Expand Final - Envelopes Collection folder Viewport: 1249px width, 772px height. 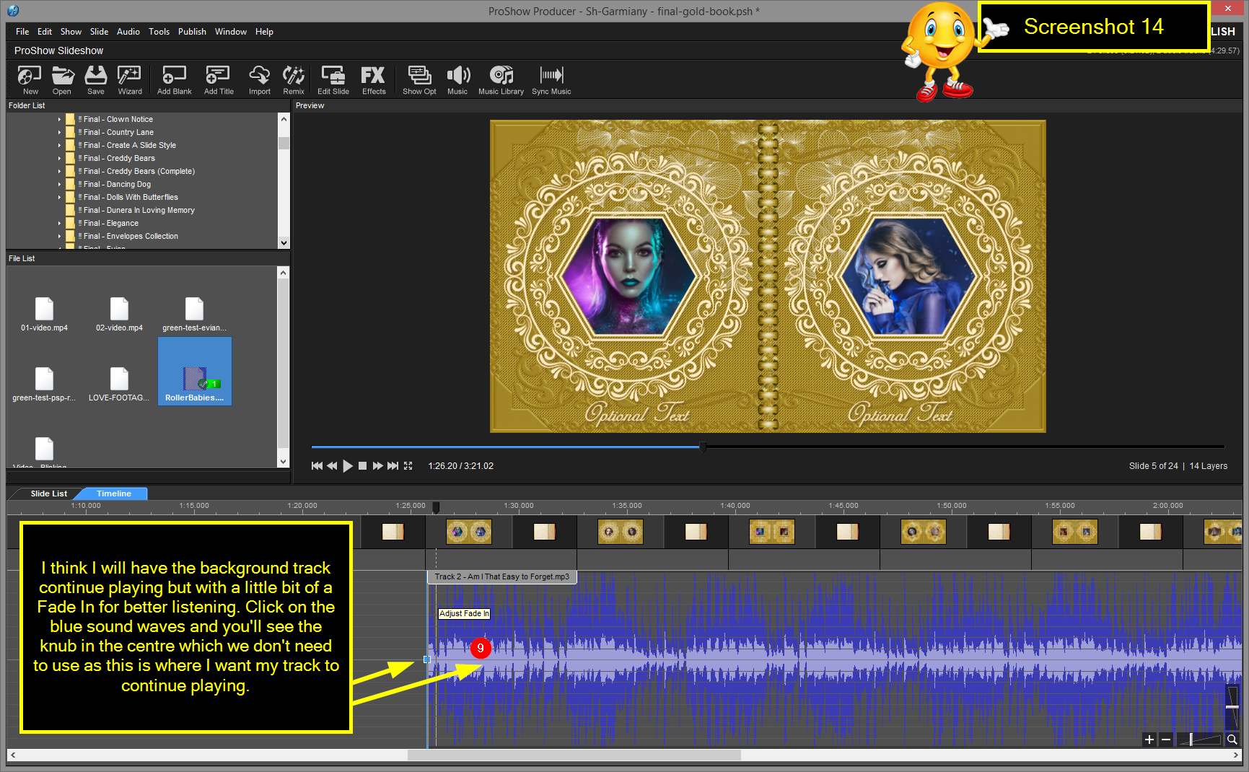(x=59, y=237)
